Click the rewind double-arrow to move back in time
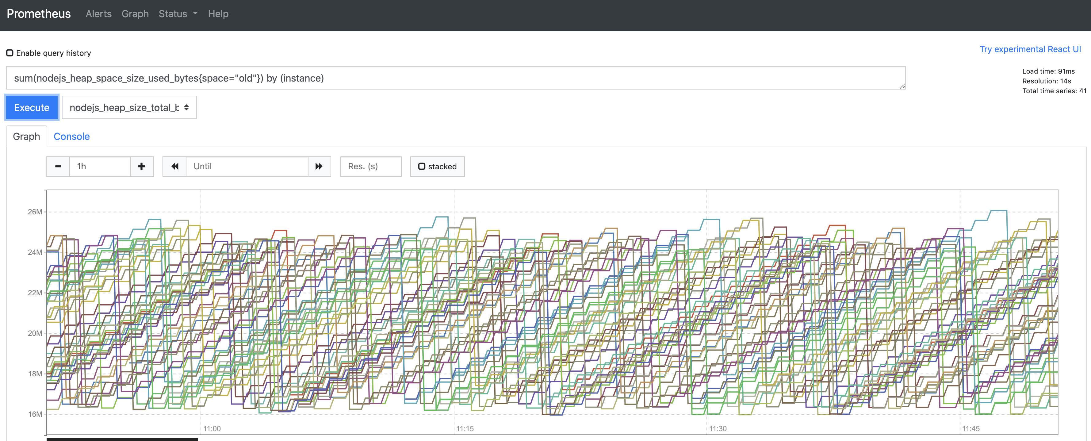This screenshot has height=441, width=1091. (174, 167)
